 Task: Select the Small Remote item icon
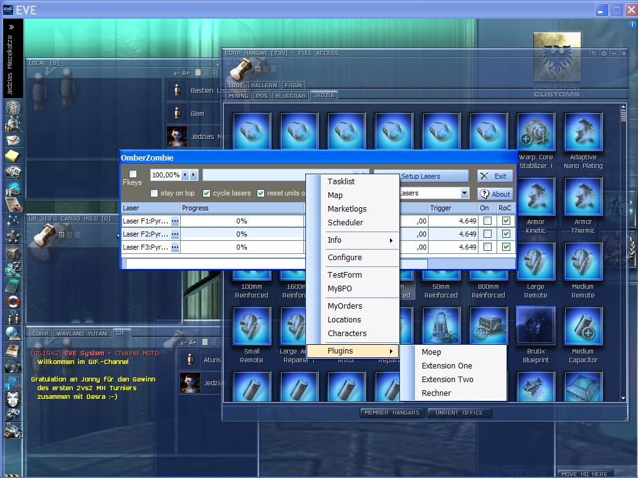(x=252, y=326)
